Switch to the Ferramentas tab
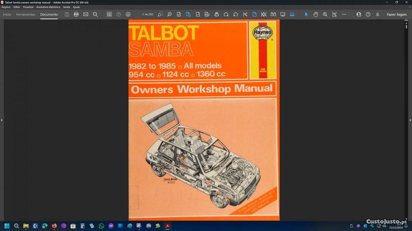 (x=25, y=14)
